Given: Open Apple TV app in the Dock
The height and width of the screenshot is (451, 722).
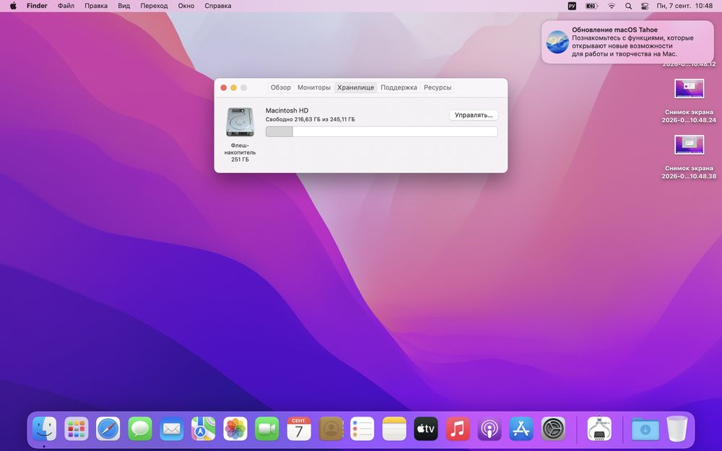Looking at the screenshot, I should click(426, 429).
